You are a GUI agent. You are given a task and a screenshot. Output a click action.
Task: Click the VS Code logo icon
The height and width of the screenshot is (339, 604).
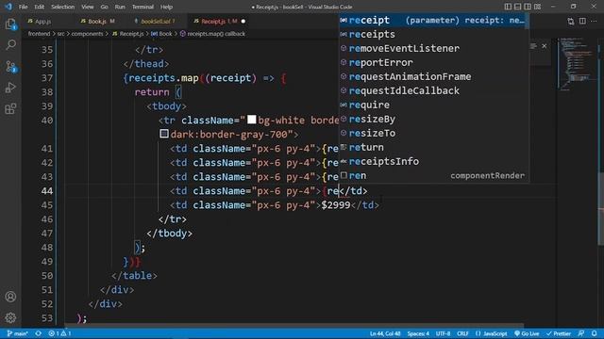[x=8, y=7]
